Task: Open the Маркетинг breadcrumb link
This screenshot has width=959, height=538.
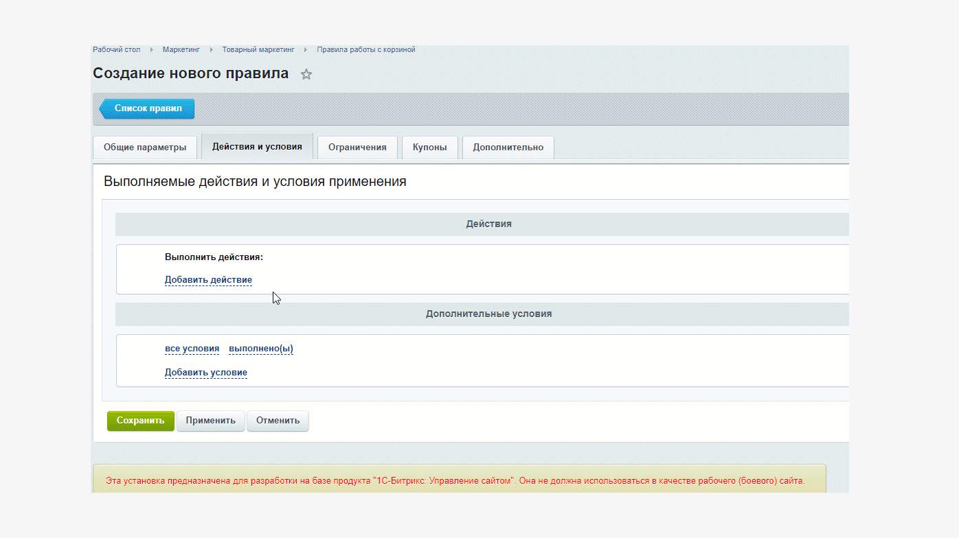Action: click(181, 49)
